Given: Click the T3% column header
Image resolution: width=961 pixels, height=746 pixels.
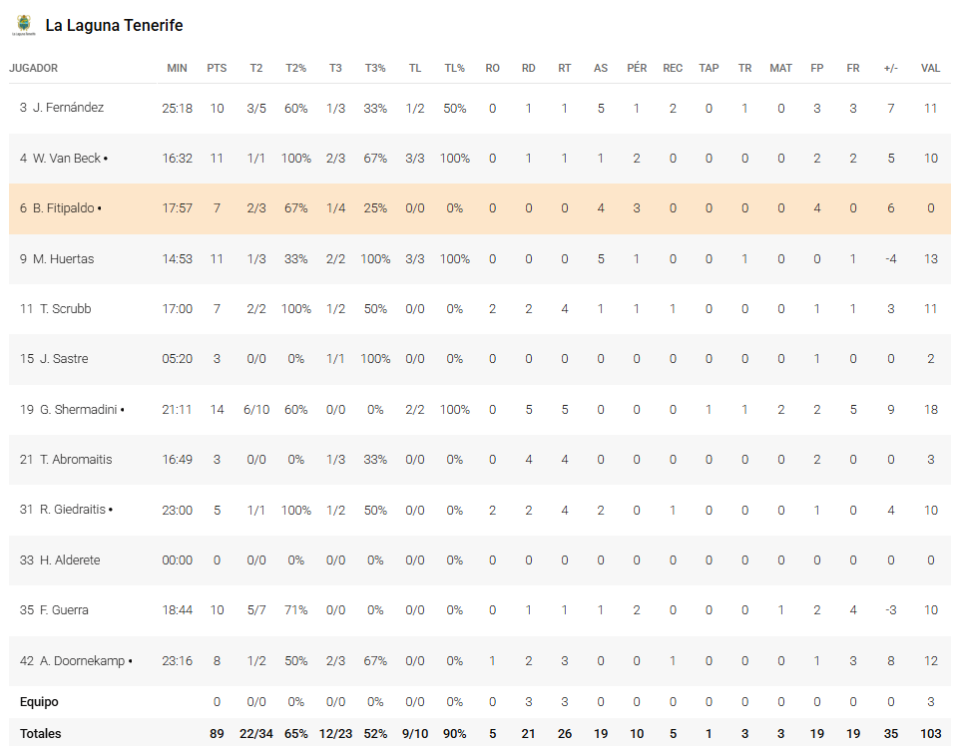Looking at the screenshot, I should [x=375, y=68].
